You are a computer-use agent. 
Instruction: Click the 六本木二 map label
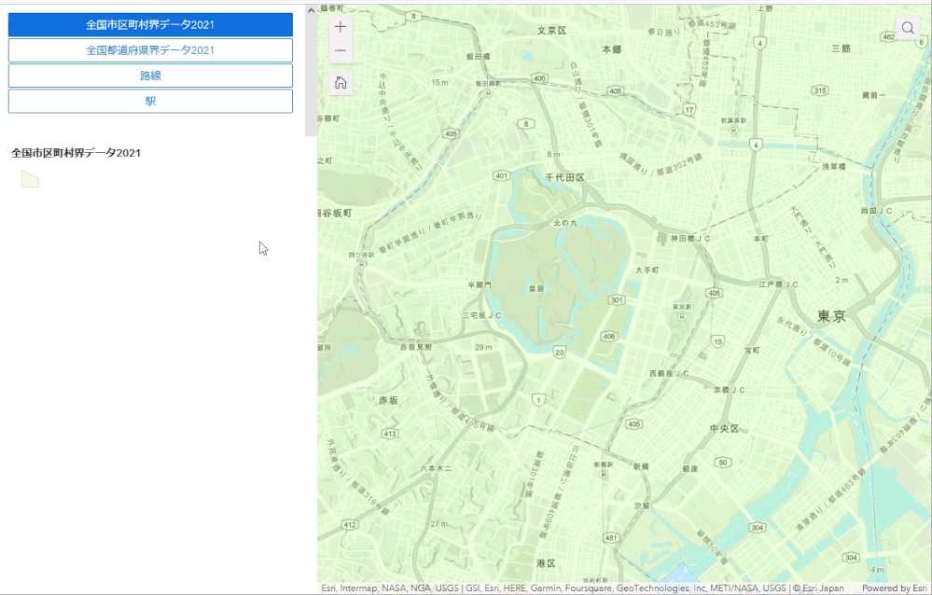pos(436,468)
